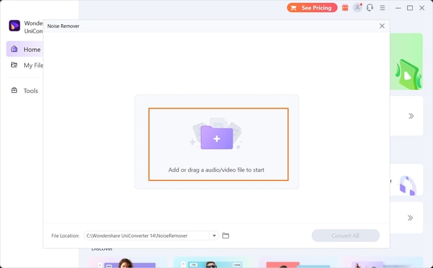Open the output folder browse icon
The height and width of the screenshot is (268, 433).
tap(226, 236)
